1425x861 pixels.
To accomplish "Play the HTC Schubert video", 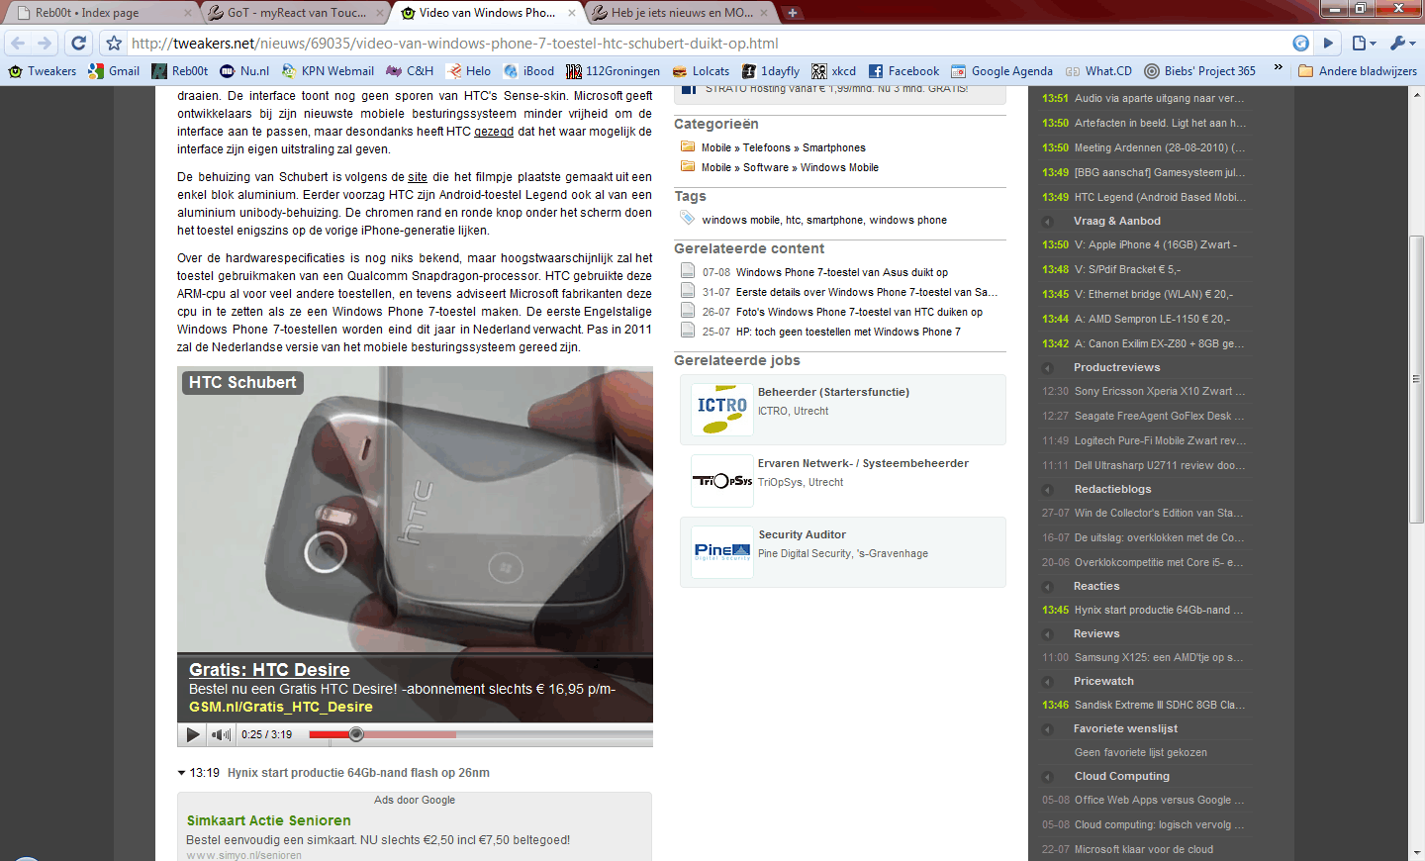I will pyautogui.click(x=192, y=734).
